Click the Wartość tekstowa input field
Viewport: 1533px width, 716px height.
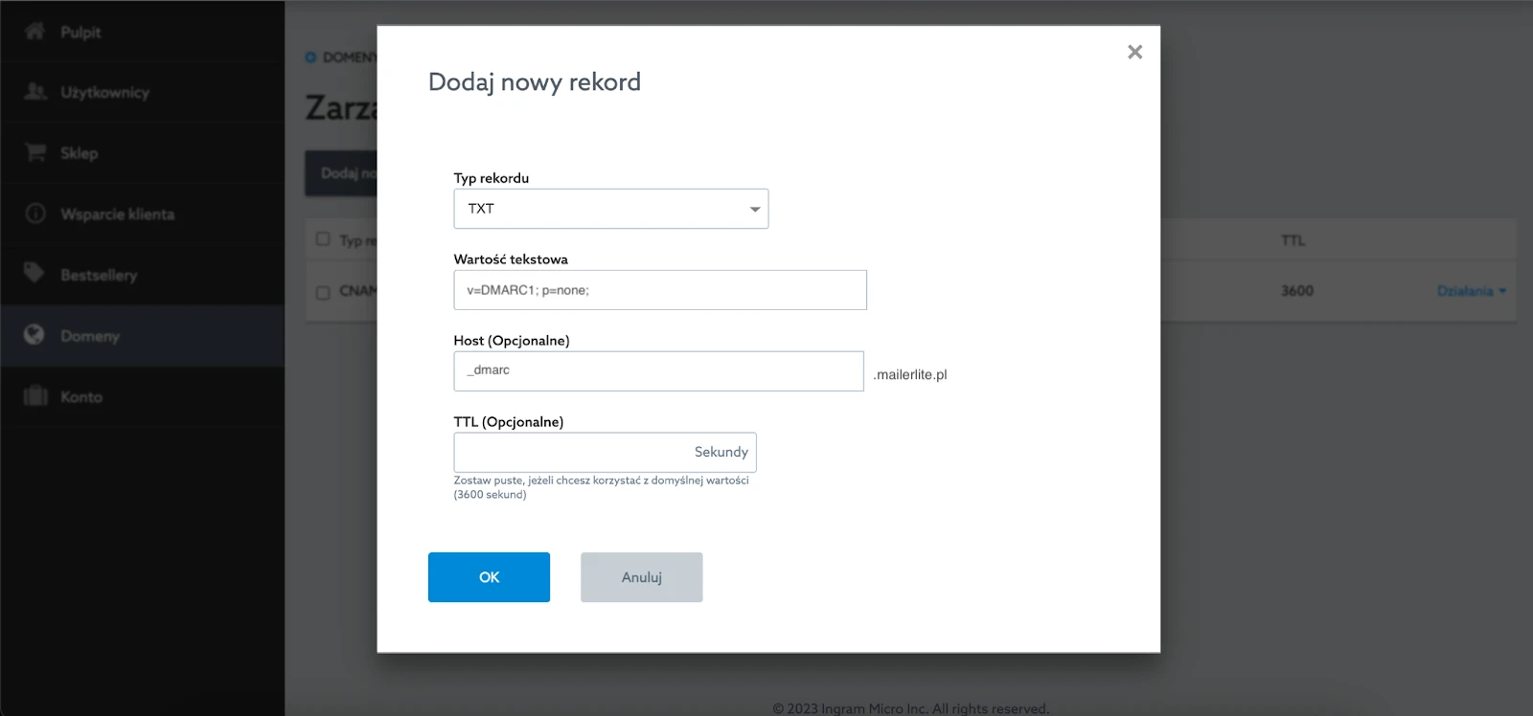point(659,290)
